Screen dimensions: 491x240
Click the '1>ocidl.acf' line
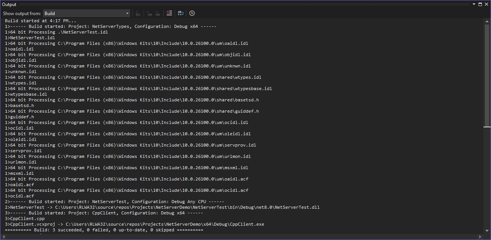[19, 196]
